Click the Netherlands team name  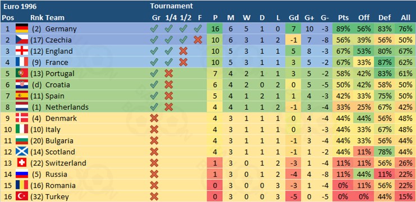tap(67, 107)
